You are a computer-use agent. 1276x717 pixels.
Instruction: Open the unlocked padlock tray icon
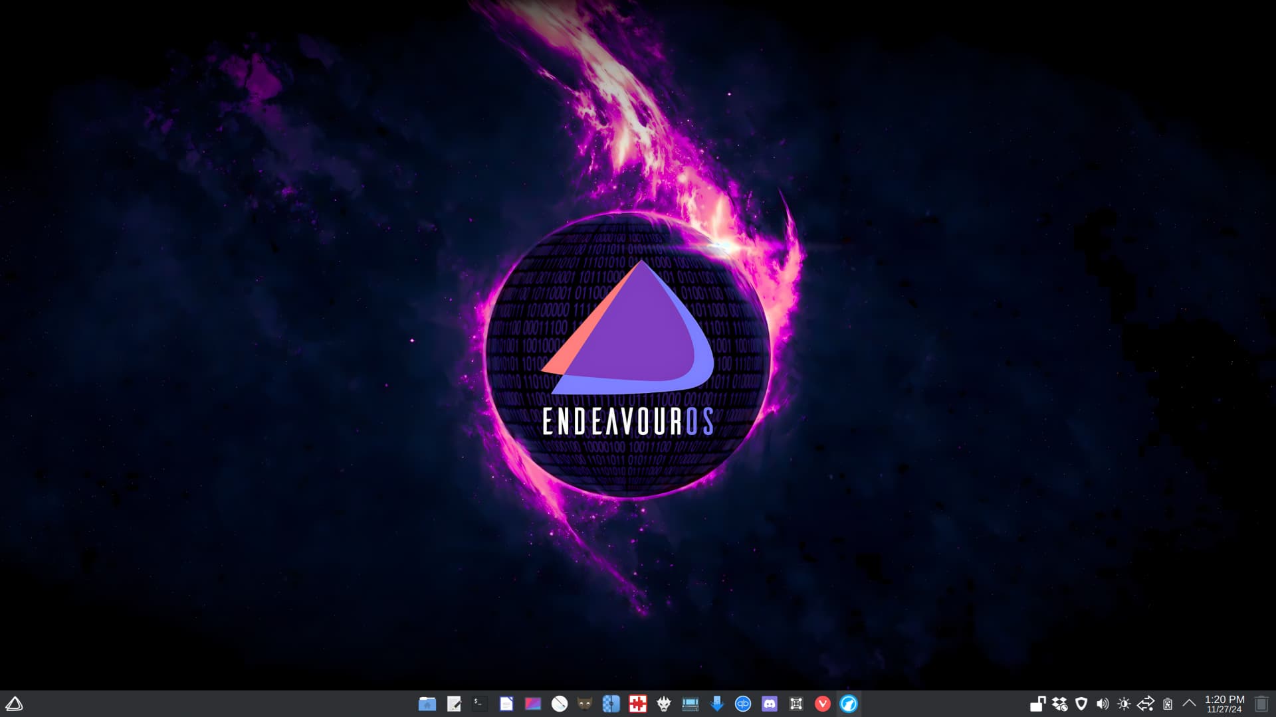pyautogui.click(x=1037, y=704)
